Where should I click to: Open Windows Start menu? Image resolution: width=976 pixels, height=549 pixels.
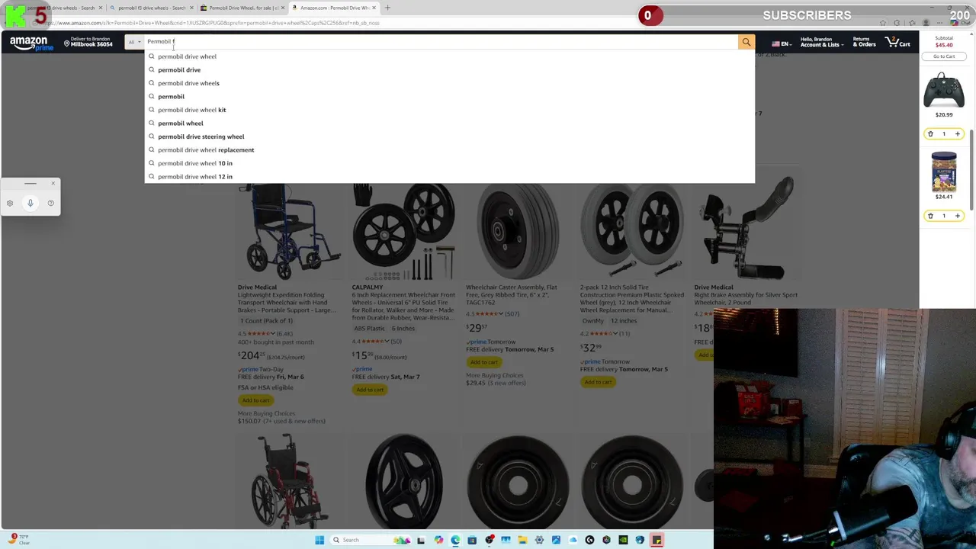319,540
